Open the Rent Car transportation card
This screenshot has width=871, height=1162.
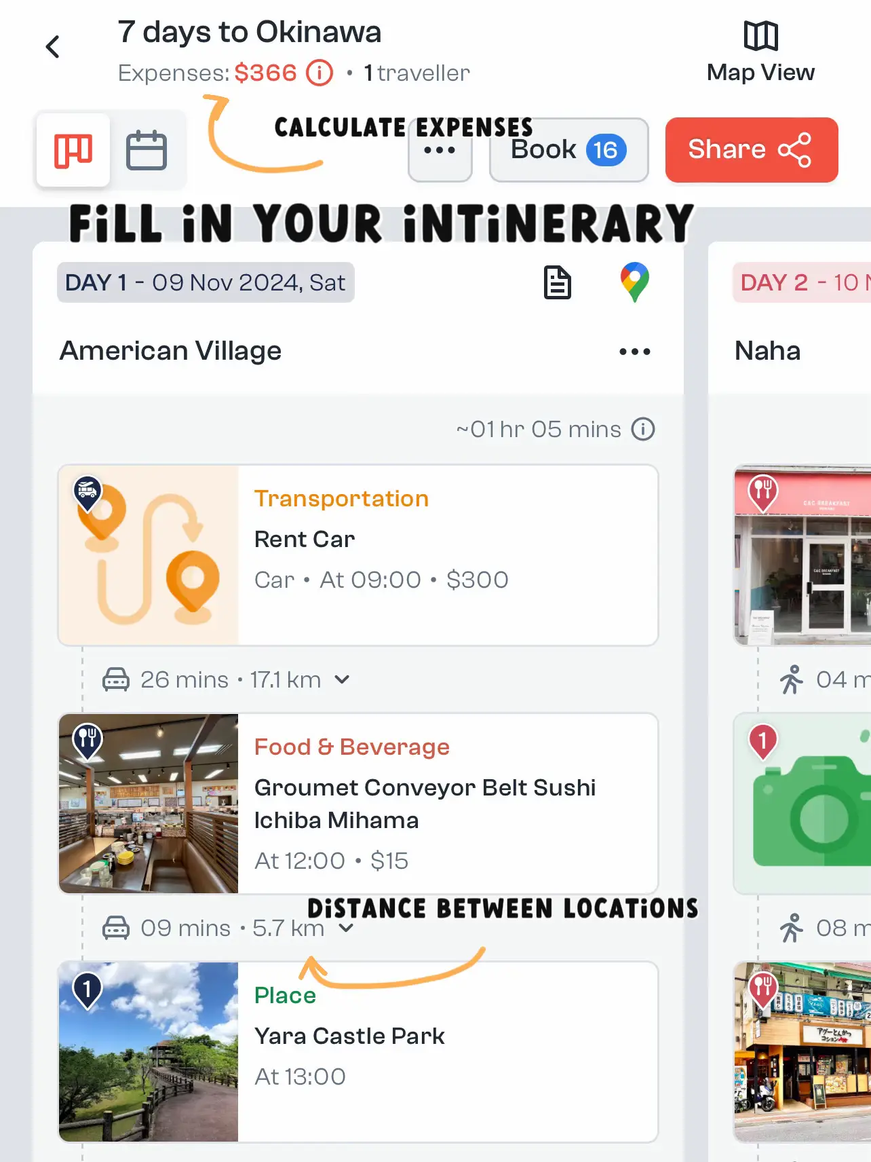pos(358,555)
